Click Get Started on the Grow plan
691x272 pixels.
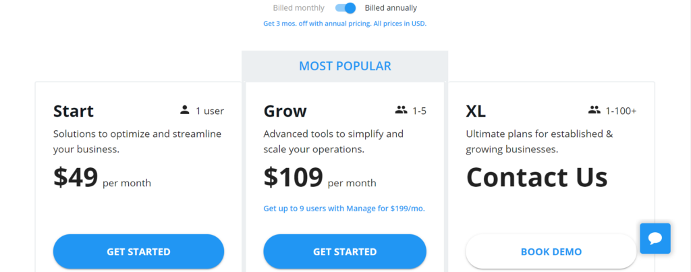point(345,252)
